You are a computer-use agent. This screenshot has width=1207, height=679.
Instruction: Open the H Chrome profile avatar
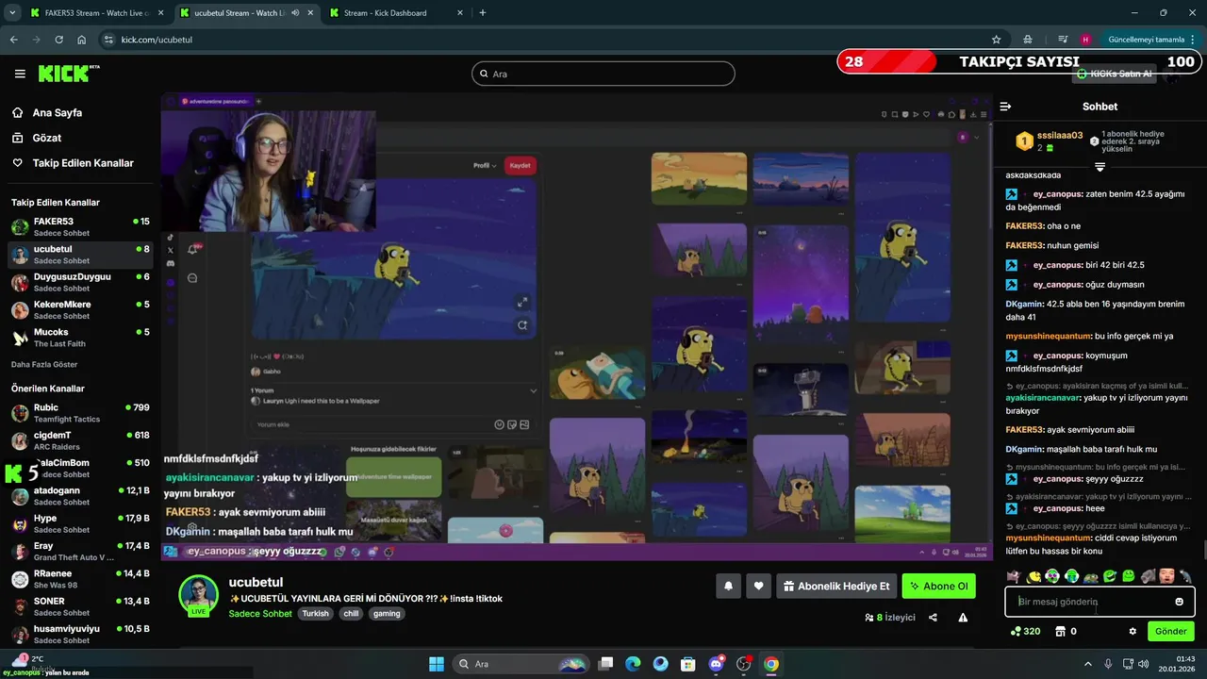pos(1085,40)
